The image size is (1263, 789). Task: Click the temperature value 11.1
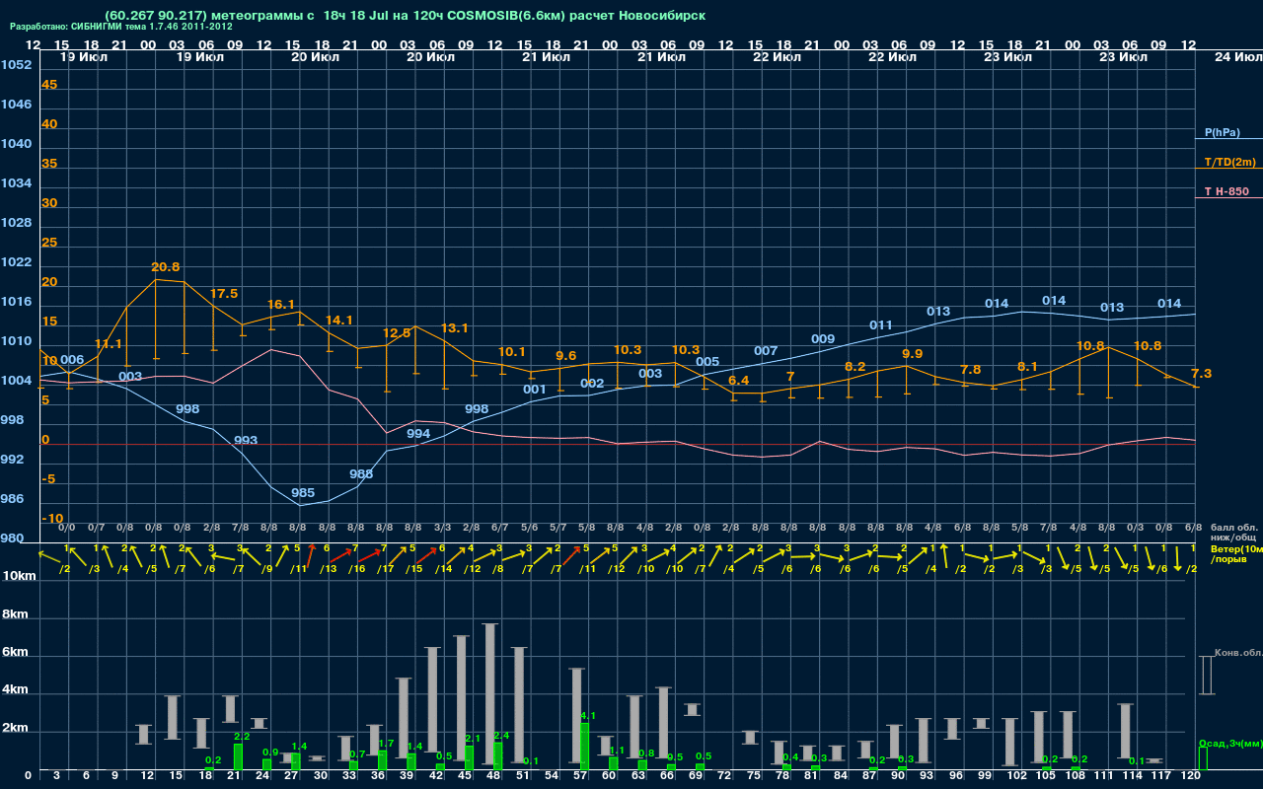click(109, 344)
